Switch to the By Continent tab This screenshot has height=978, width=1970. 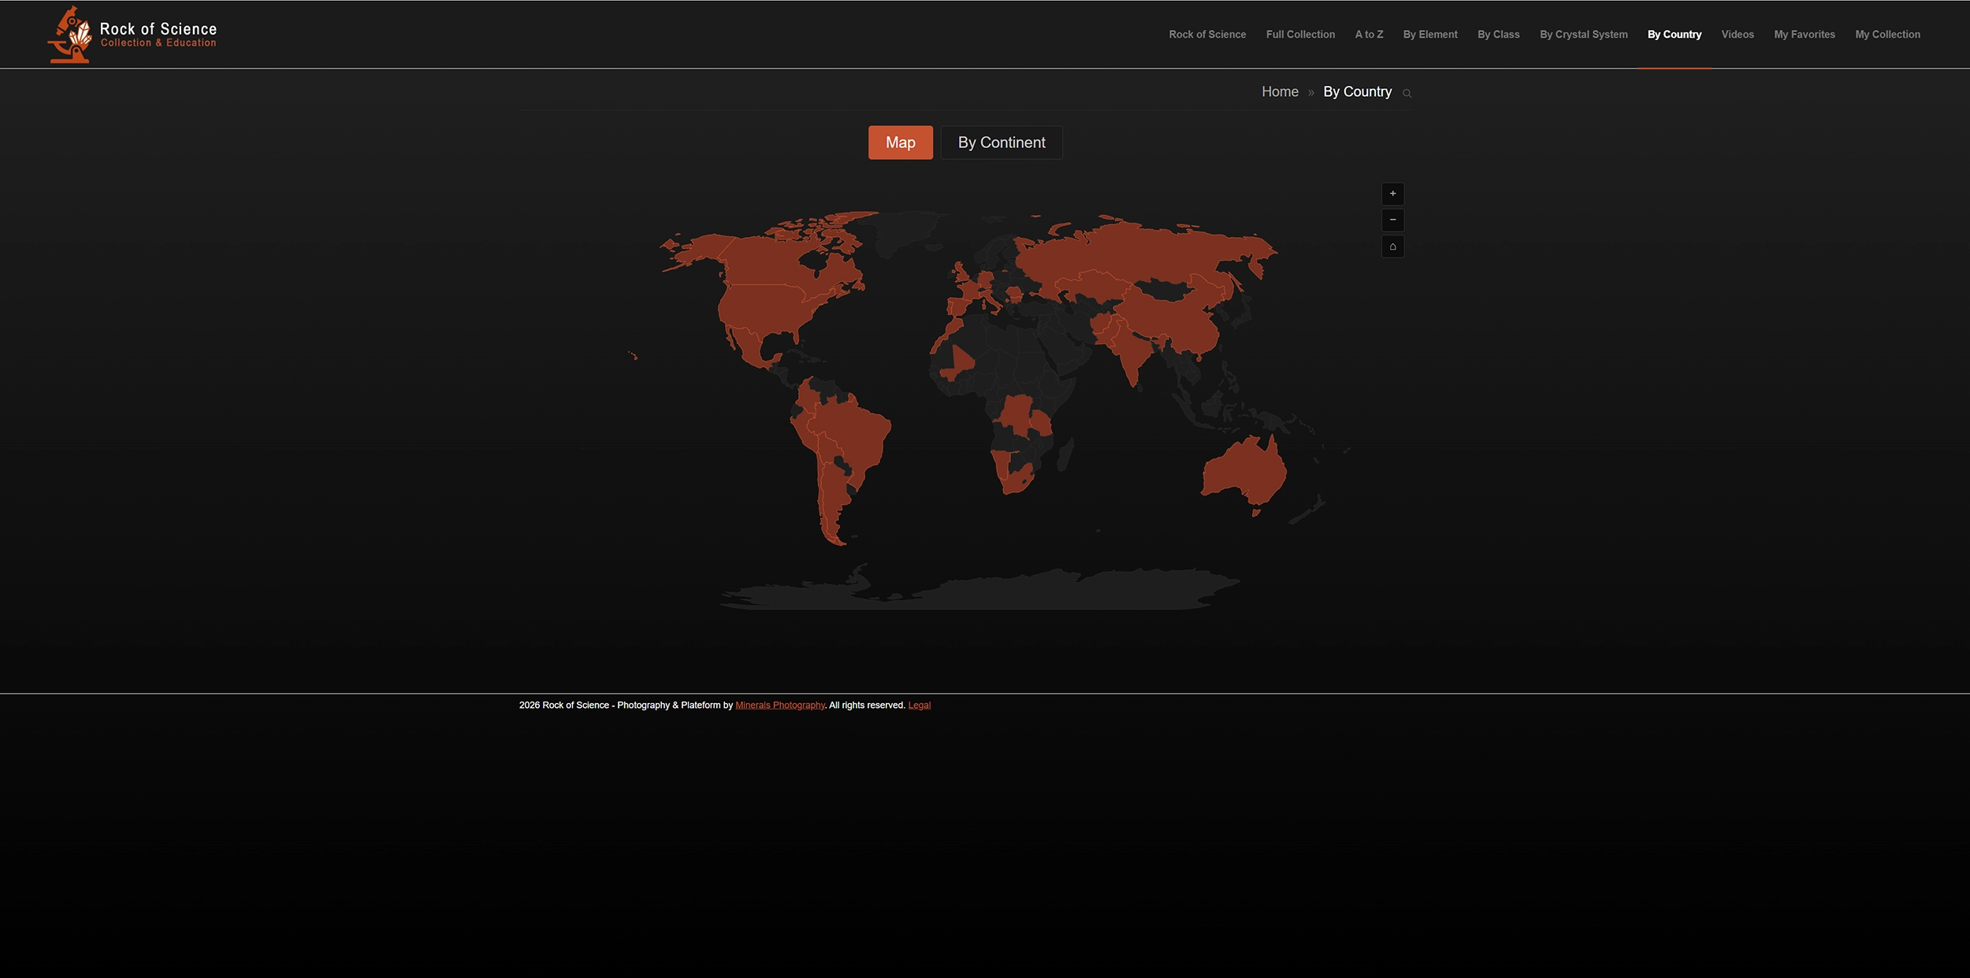tap(1002, 143)
